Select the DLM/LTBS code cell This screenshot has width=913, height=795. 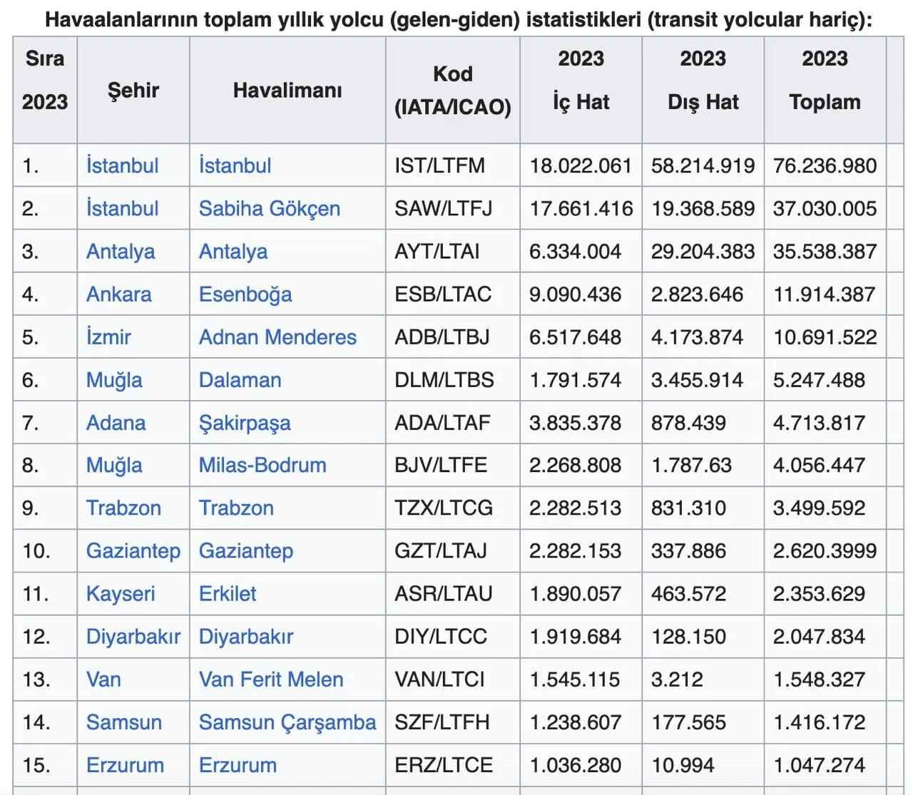[453, 379]
